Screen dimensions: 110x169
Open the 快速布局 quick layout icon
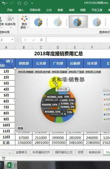pyautogui.click(x=10, y=18)
